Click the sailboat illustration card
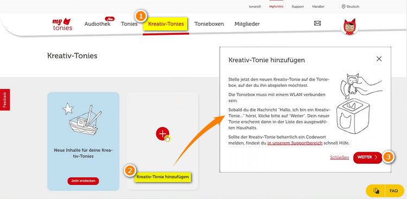The width and height of the screenshot is (407, 199). click(x=84, y=141)
